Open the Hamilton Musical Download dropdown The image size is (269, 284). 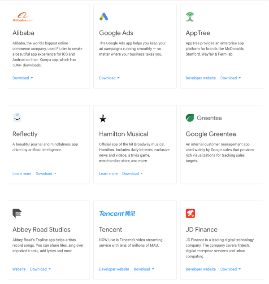pos(133,174)
